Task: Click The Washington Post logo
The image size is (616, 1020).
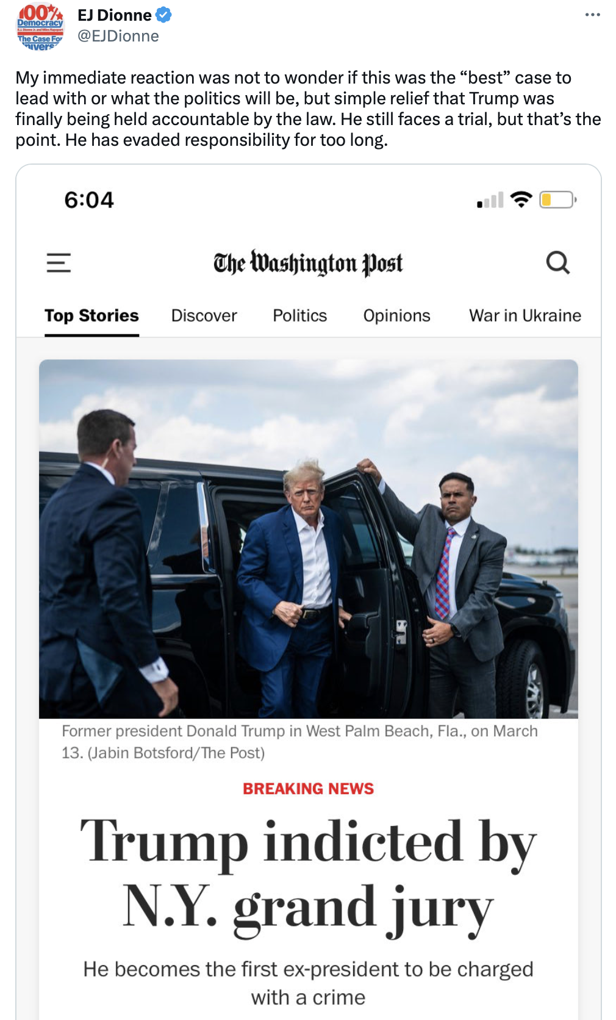Action: click(x=308, y=264)
